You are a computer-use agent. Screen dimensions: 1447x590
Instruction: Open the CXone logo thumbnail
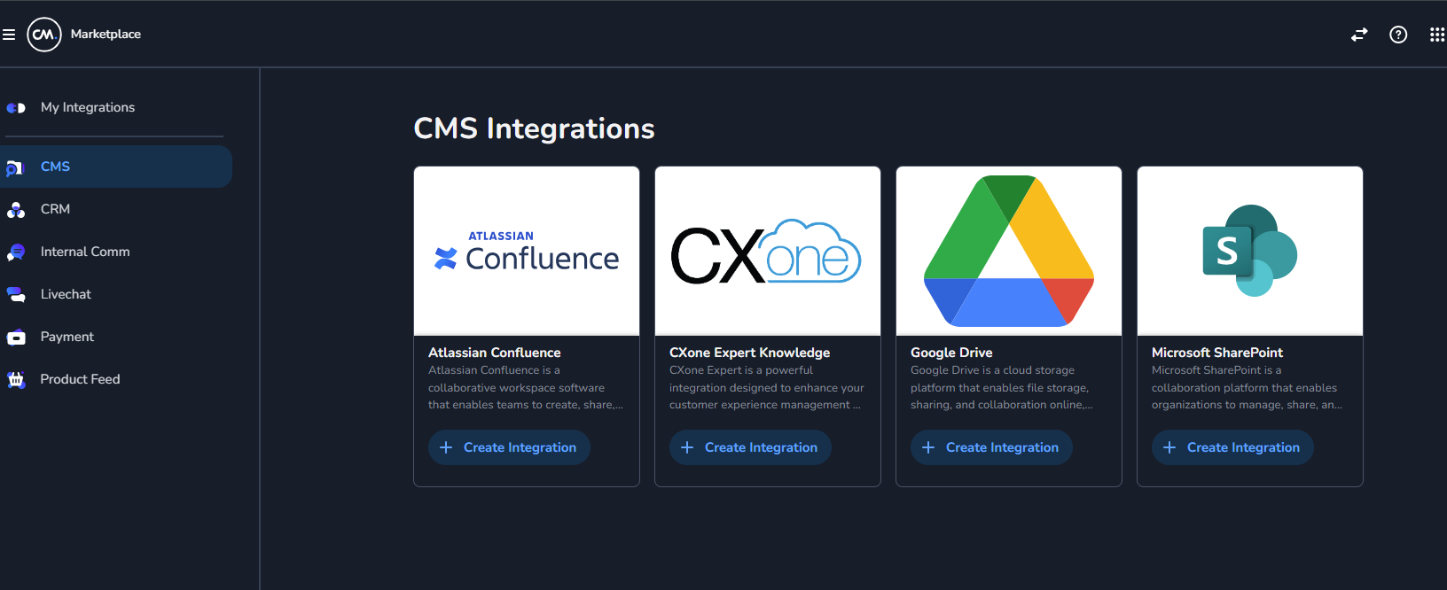768,252
